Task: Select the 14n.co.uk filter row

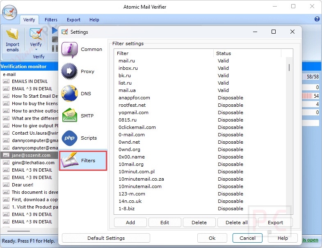Action: click(x=200, y=202)
